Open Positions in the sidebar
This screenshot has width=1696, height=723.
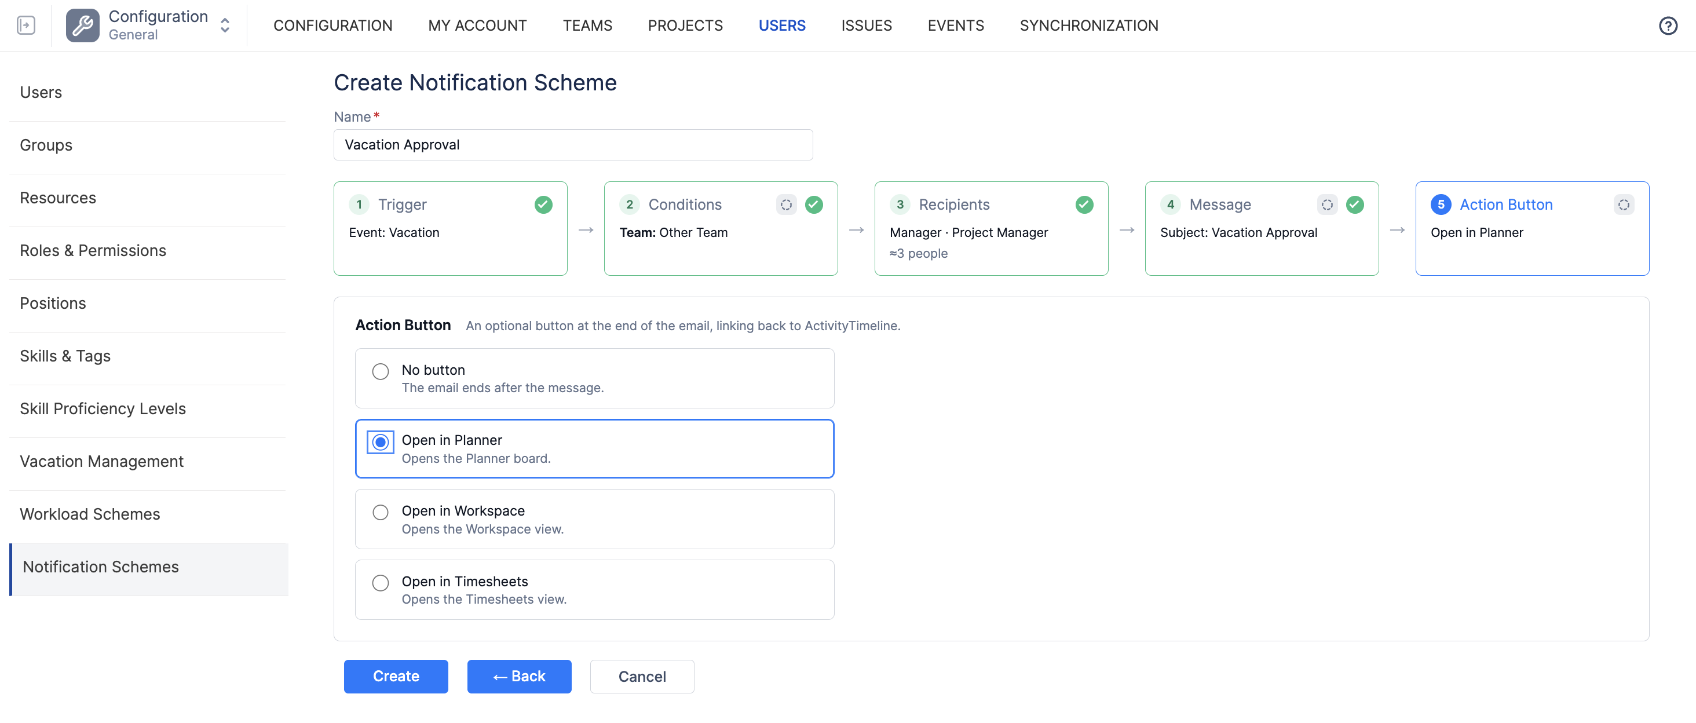tap(148, 304)
